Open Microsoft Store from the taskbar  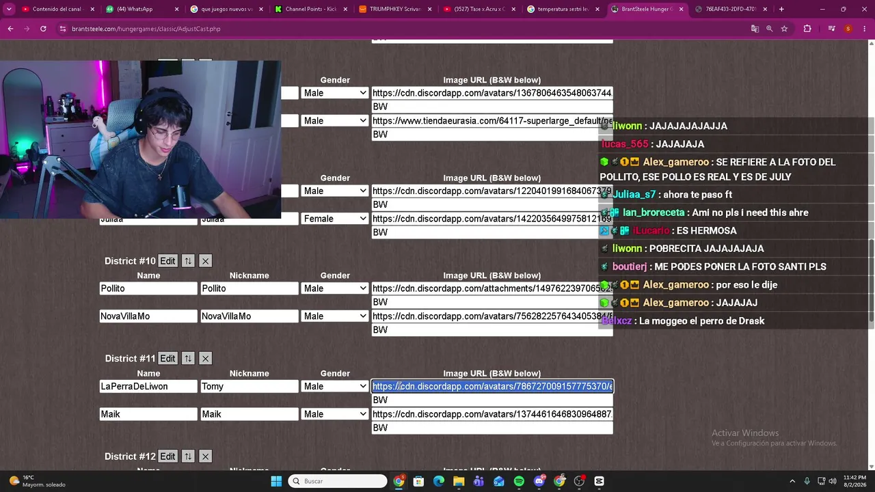point(418,481)
